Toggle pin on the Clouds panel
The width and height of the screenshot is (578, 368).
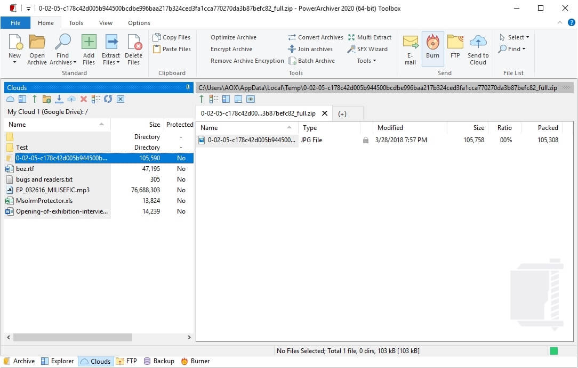[x=188, y=88]
